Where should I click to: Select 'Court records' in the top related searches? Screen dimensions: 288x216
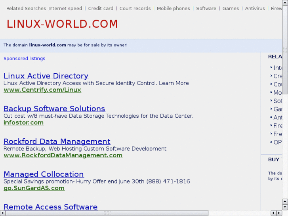[x=135, y=8]
